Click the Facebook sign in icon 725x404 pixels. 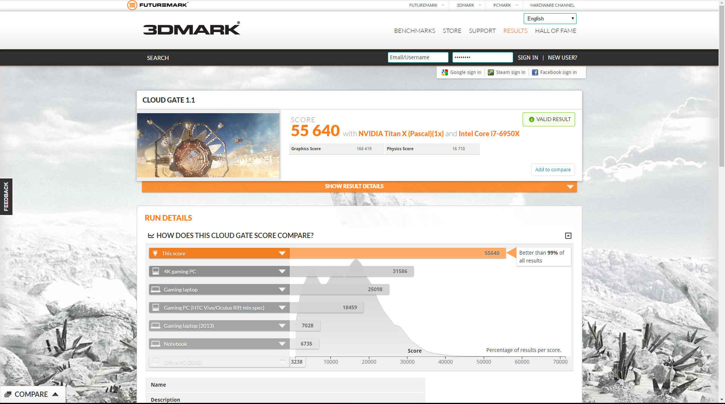click(535, 72)
